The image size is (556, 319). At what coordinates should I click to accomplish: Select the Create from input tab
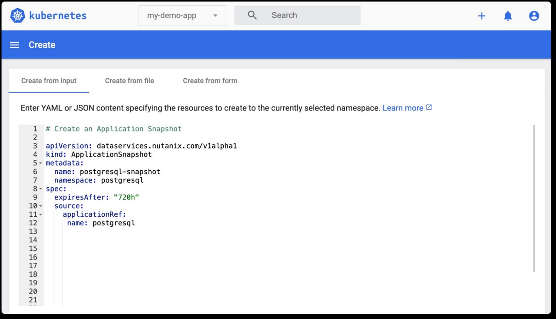[49, 81]
